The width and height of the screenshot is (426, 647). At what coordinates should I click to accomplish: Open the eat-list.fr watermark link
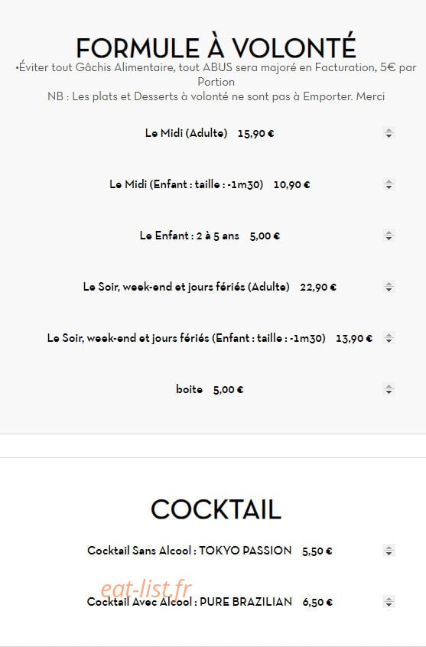tap(147, 589)
